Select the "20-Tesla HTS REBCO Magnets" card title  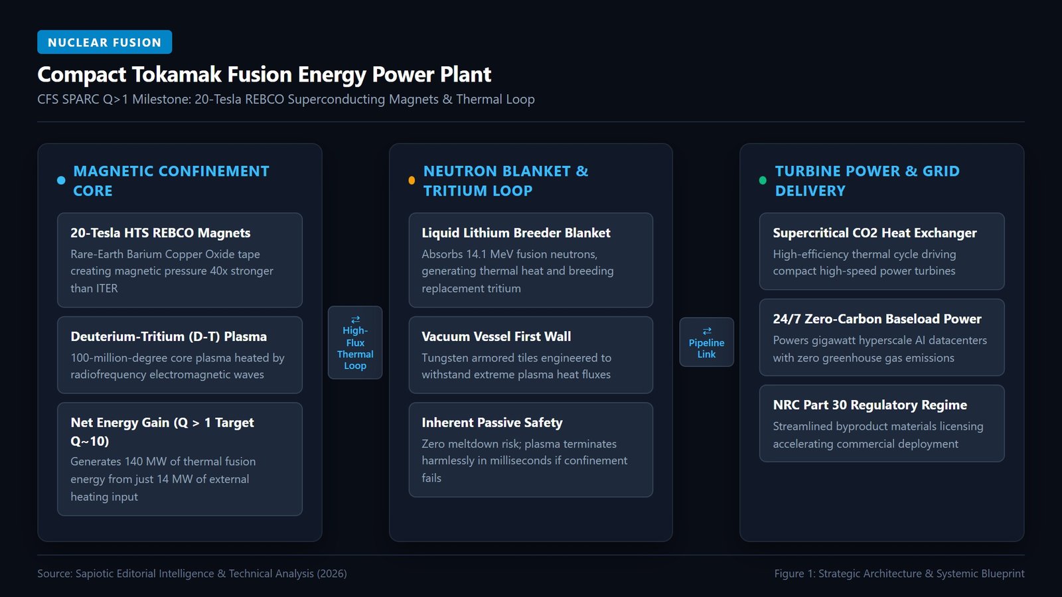pos(161,233)
